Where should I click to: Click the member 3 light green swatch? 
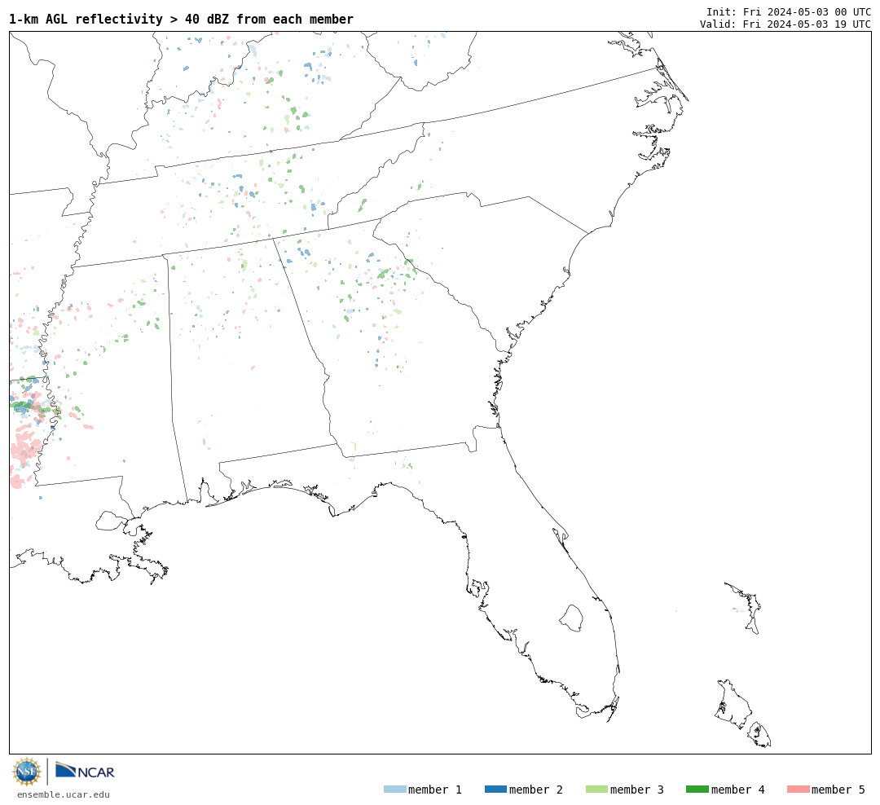[596, 789]
